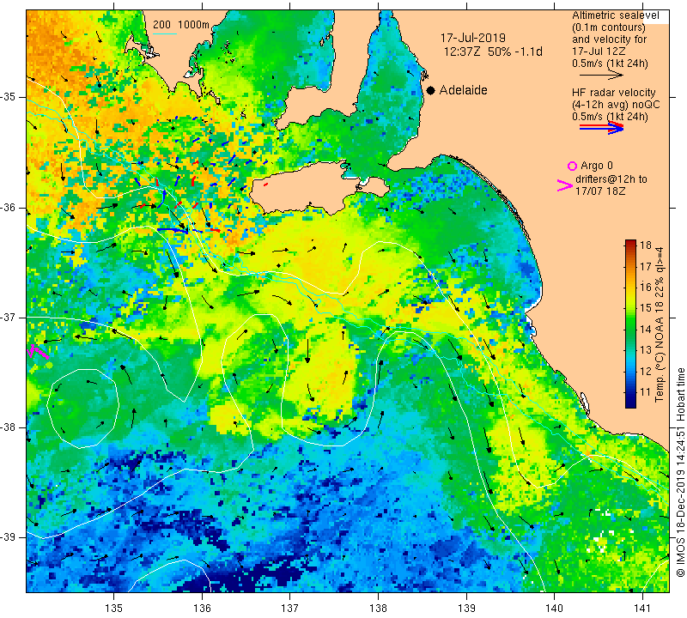Click the IMOS copyright timestamp text
Image resolution: width=687 pixels, height=618 pixels.
pos(680,472)
